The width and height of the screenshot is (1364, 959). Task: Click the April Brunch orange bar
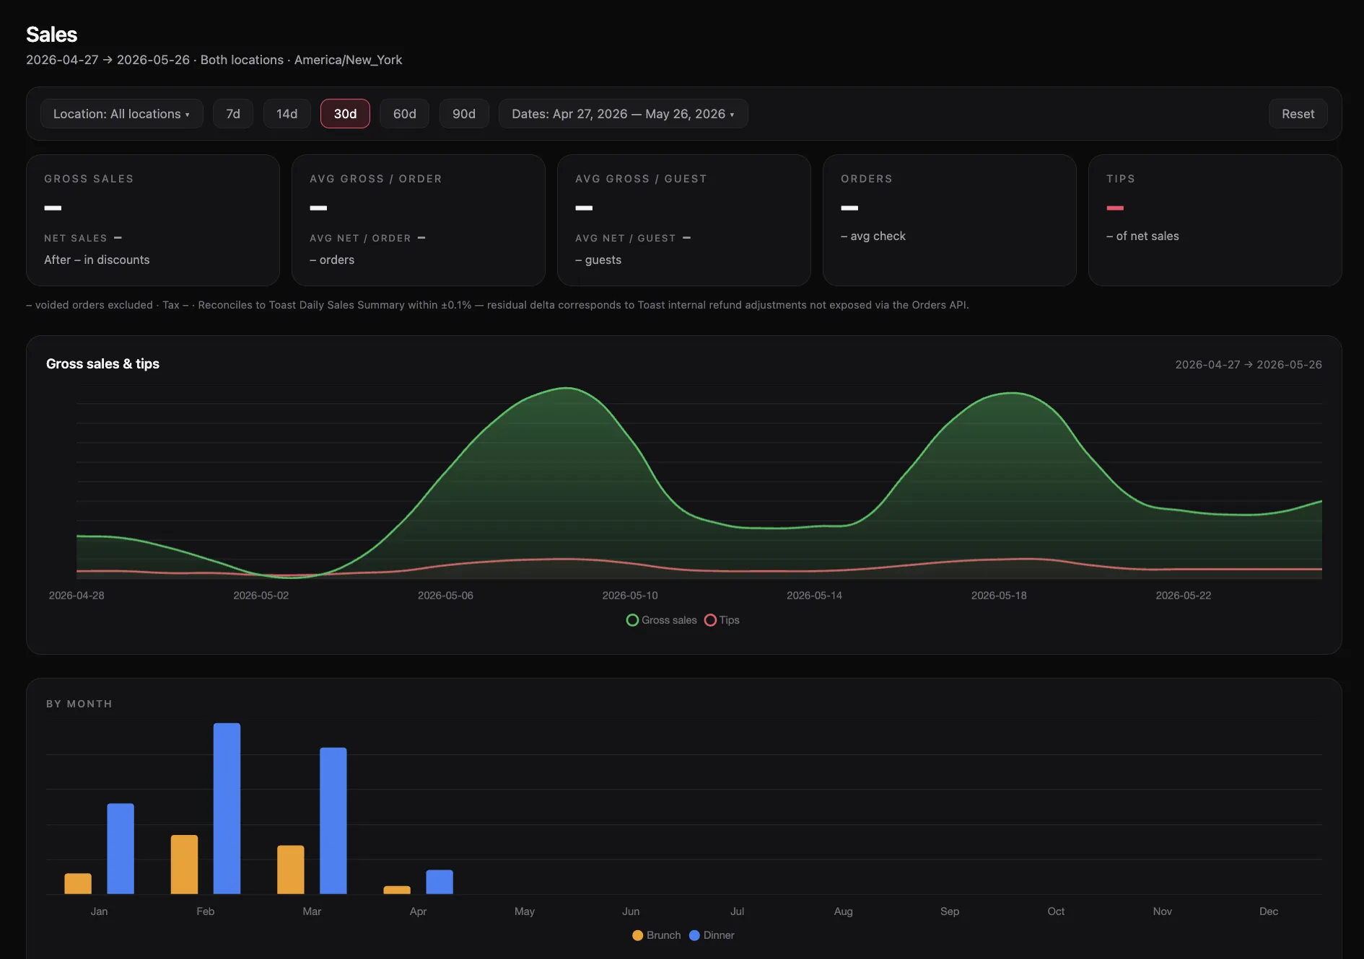[397, 890]
